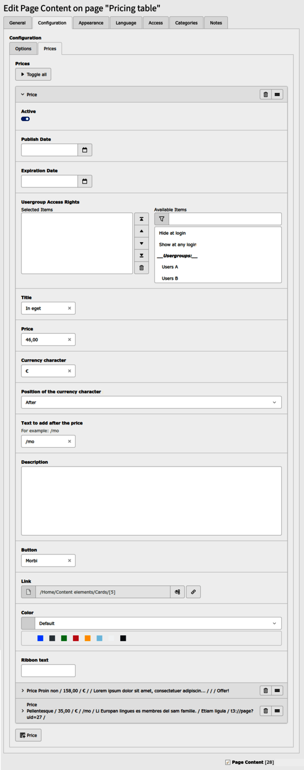The width and height of the screenshot is (304, 770).
Task: Collapse the expanded Price section
Action: coord(23,95)
